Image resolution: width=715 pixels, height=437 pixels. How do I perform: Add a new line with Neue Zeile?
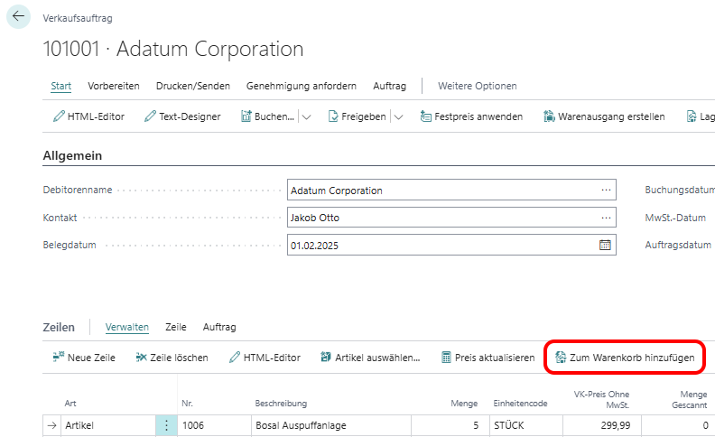[x=84, y=358]
